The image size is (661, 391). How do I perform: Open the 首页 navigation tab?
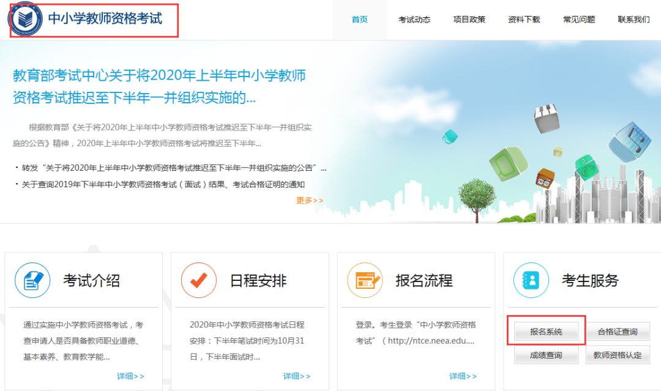pyautogui.click(x=360, y=20)
